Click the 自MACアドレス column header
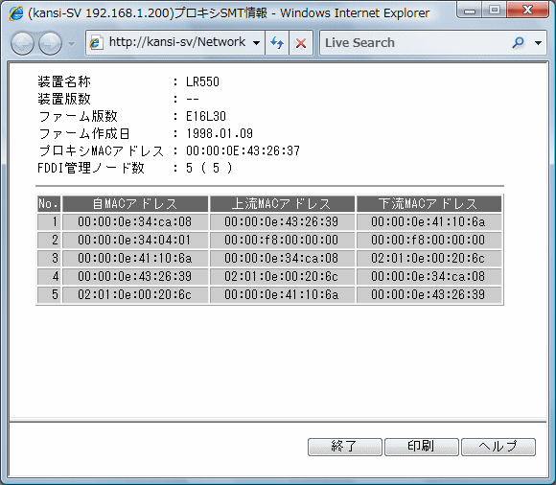The image size is (556, 485). coord(135,204)
